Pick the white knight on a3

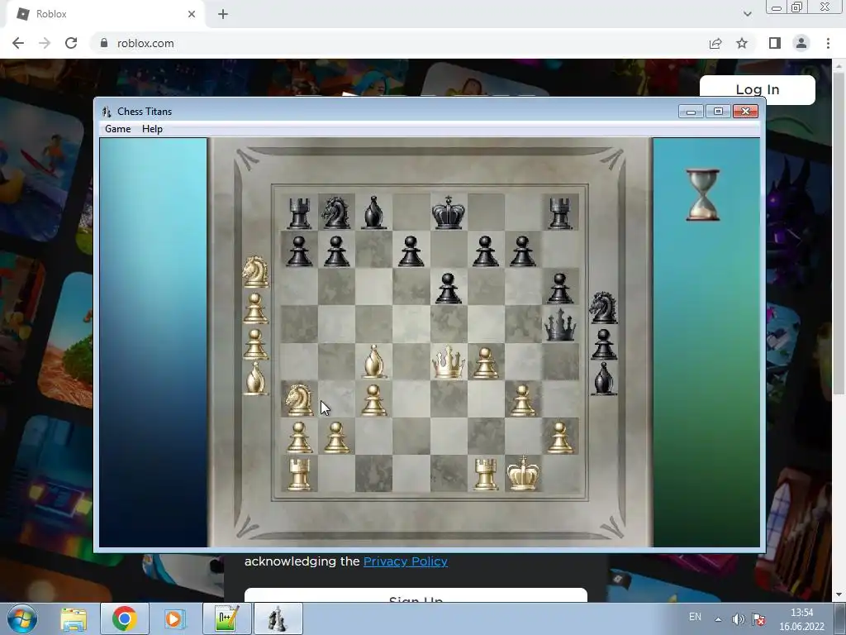pos(299,399)
